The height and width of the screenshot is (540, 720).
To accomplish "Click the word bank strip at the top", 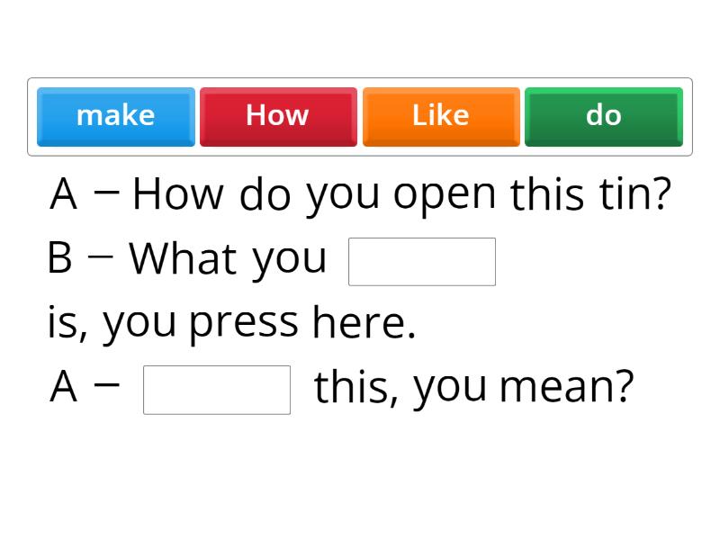I will click(360, 115).
